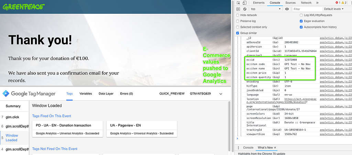This screenshot has width=352, height=155.
Task: Open the red error count indicator
Action: (x=338, y=3)
